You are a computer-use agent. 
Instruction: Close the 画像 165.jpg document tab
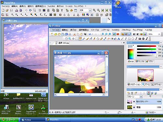pyautogui.click(x=124, y=43)
